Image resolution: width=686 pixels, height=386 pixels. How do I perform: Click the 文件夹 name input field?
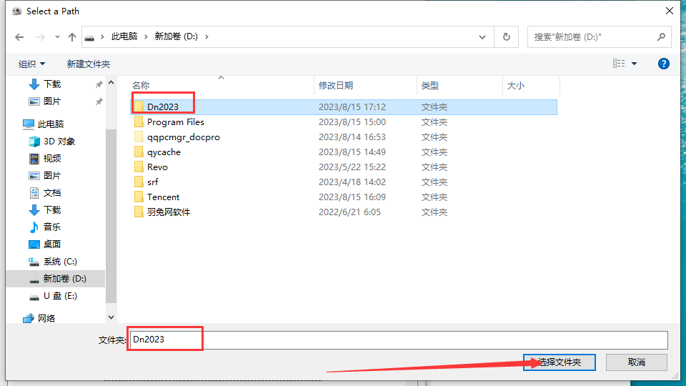398,340
